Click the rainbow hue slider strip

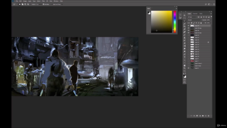(175, 22)
